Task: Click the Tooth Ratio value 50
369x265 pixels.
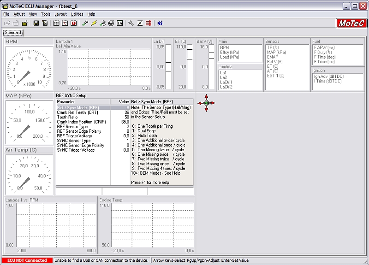Action: point(127,117)
